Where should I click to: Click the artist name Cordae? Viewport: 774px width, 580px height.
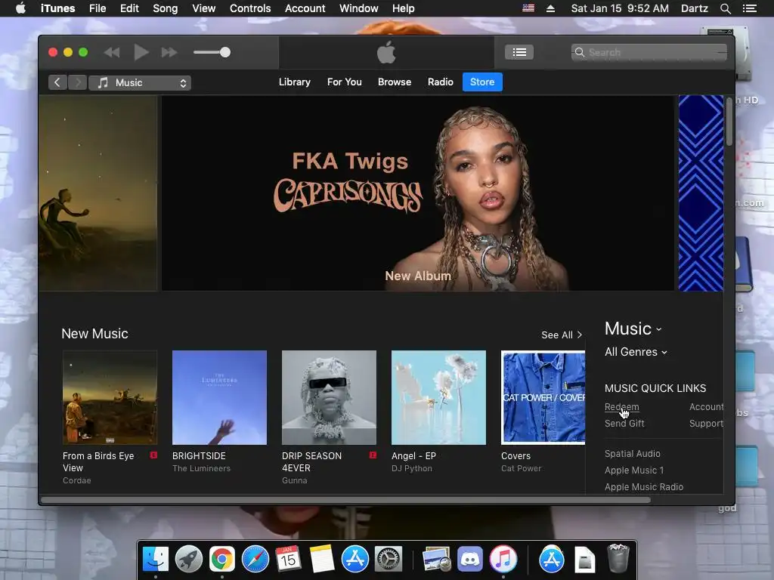pyautogui.click(x=76, y=480)
